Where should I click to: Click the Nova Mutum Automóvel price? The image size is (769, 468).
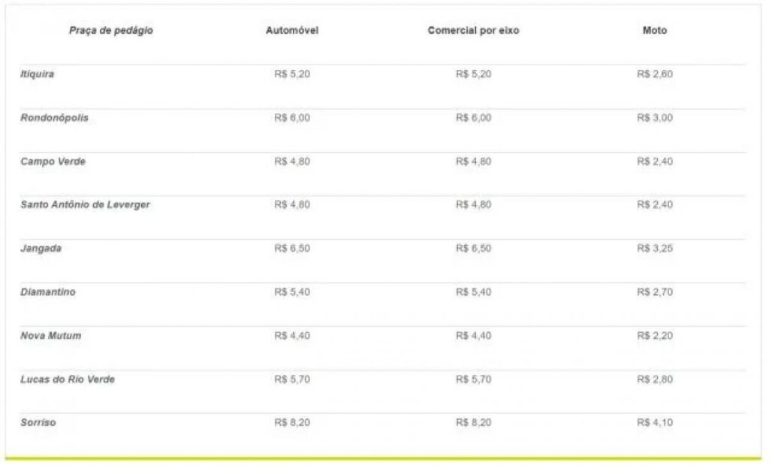point(292,336)
